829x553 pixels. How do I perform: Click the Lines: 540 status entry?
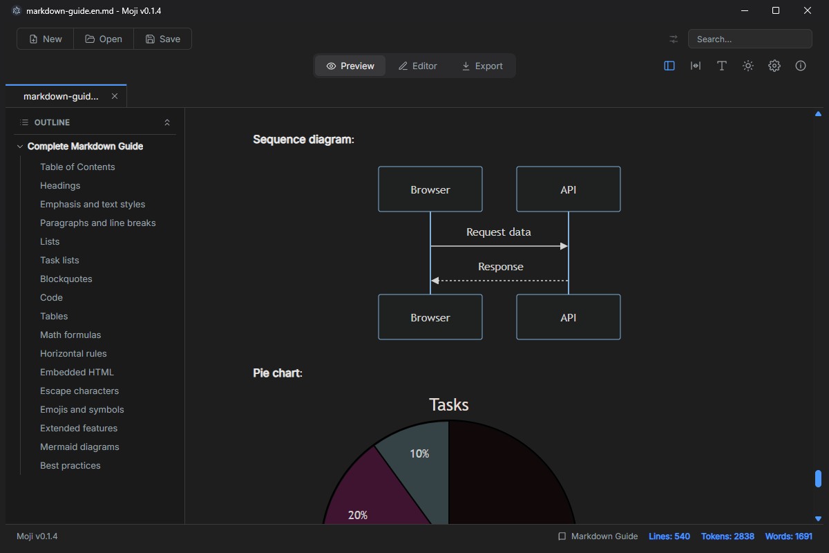pos(669,536)
